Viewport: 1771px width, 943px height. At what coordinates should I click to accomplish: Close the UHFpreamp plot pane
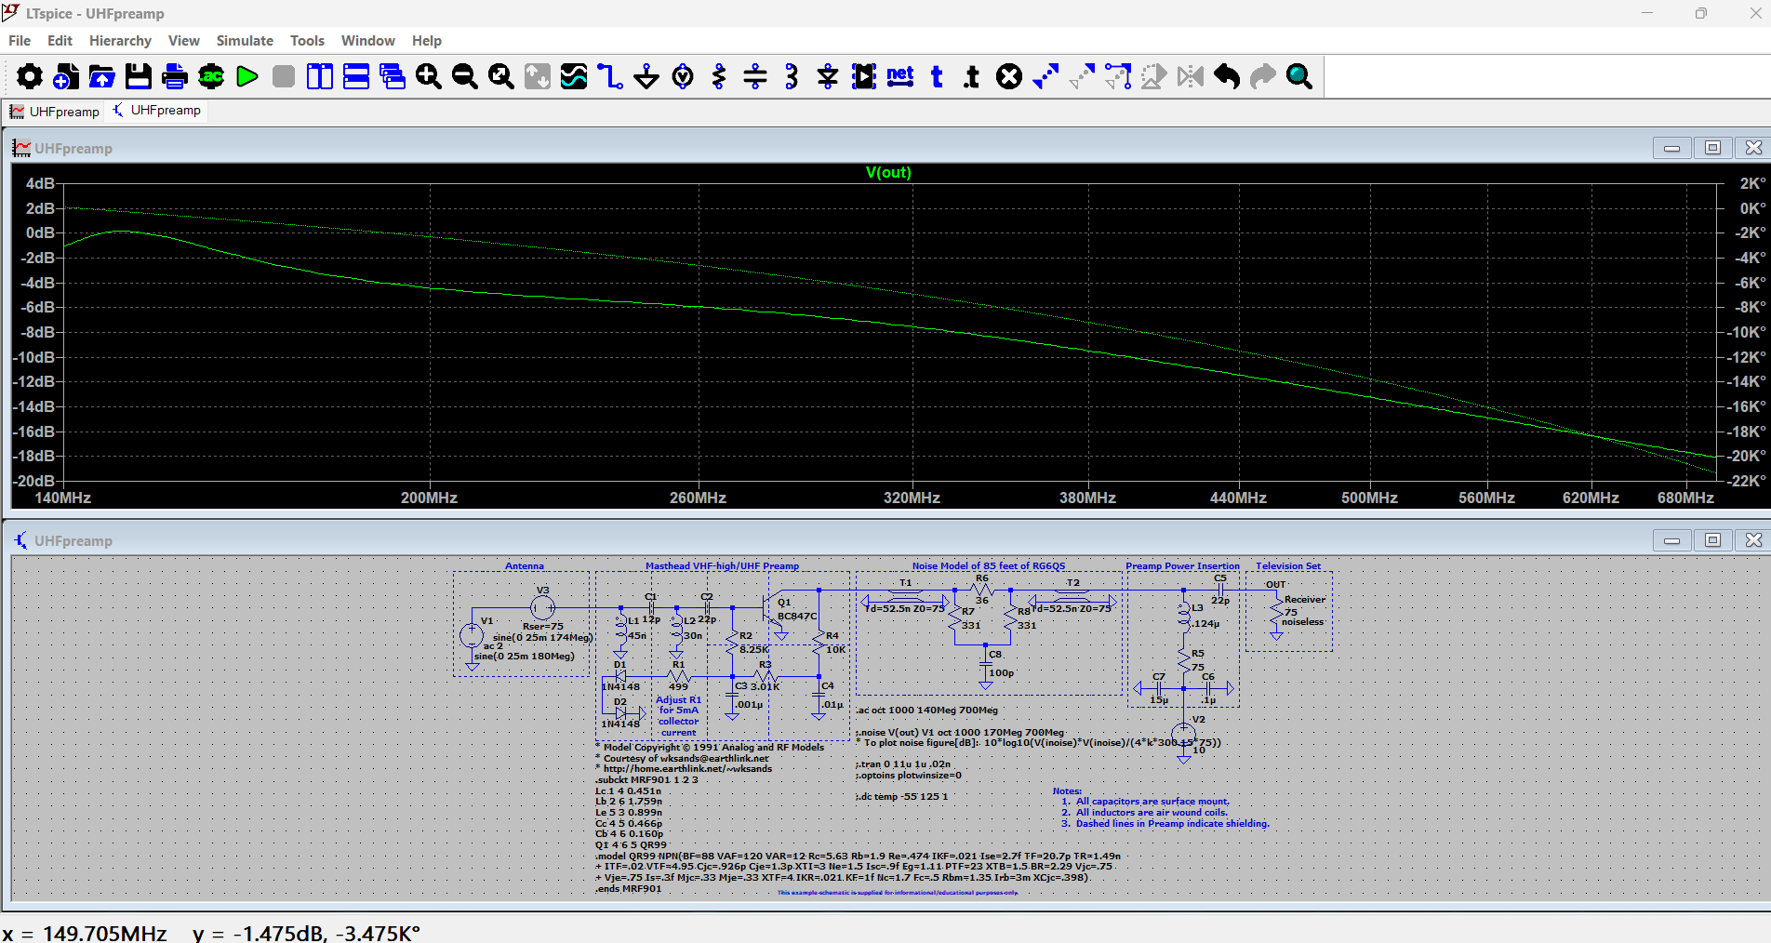(x=1753, y=148)
